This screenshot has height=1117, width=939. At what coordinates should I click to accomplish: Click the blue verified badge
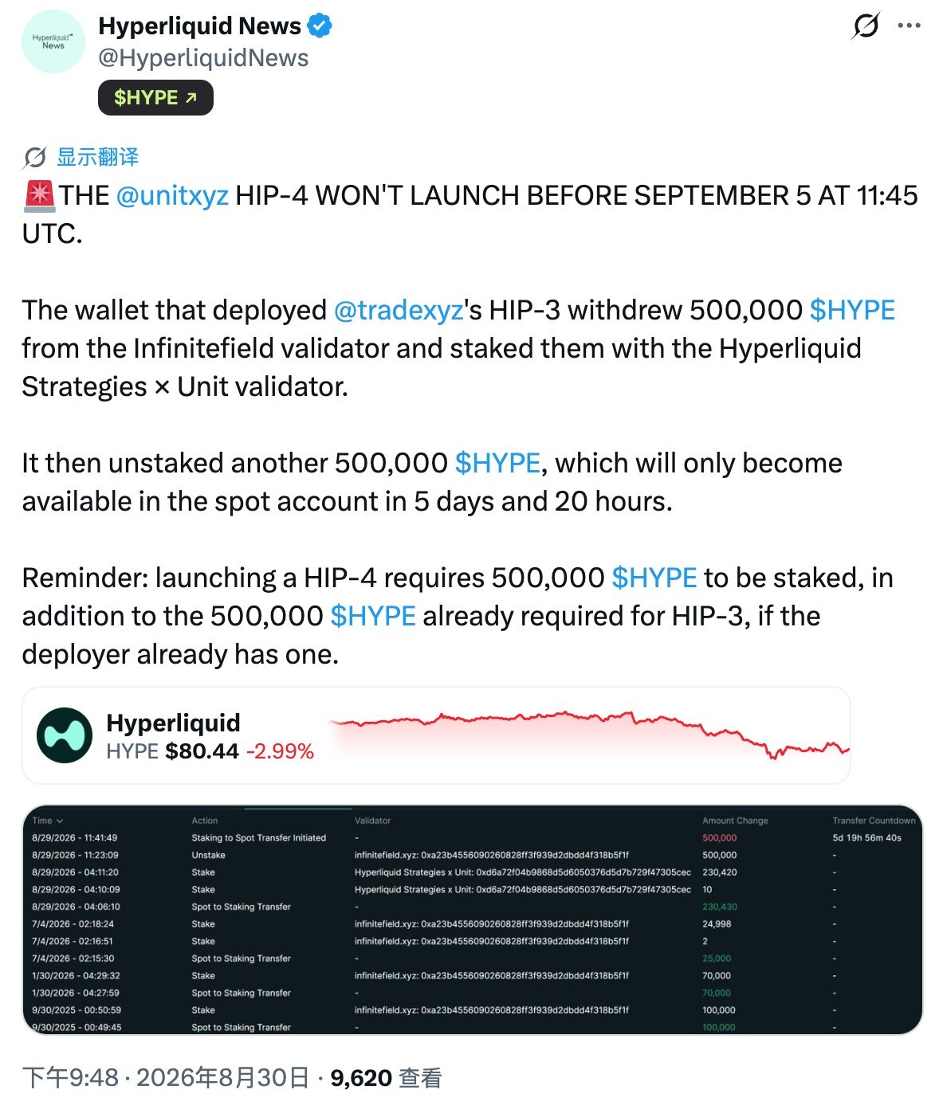pos(320,26)
